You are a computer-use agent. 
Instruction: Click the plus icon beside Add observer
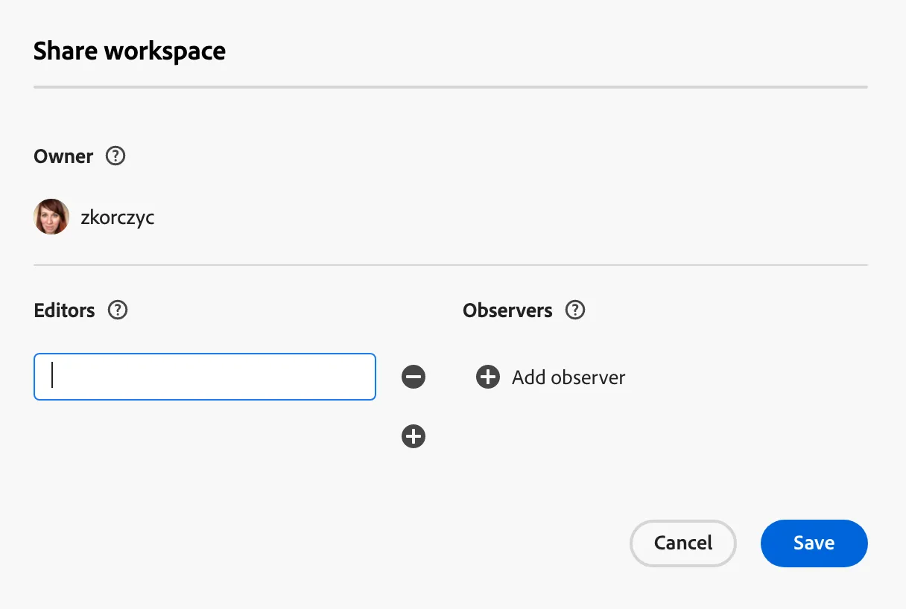488,377
